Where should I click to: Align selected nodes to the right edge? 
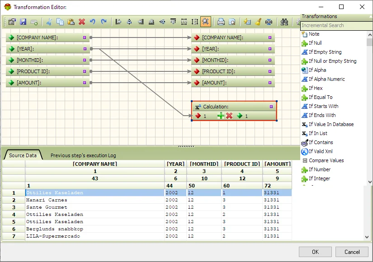pos(141,22)
